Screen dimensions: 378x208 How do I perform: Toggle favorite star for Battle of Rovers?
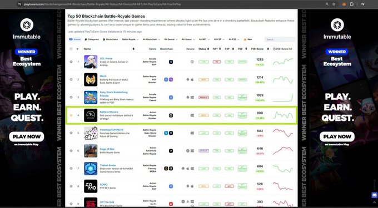click(71, 115)
